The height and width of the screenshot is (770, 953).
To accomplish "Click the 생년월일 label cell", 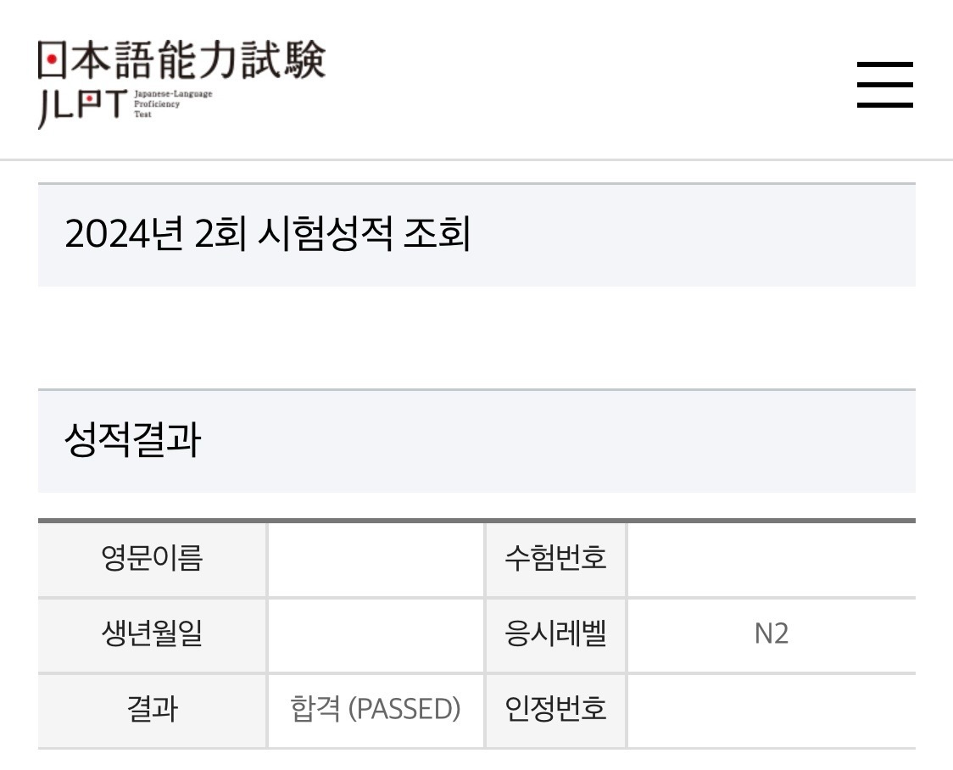I will tap(152, 634).
